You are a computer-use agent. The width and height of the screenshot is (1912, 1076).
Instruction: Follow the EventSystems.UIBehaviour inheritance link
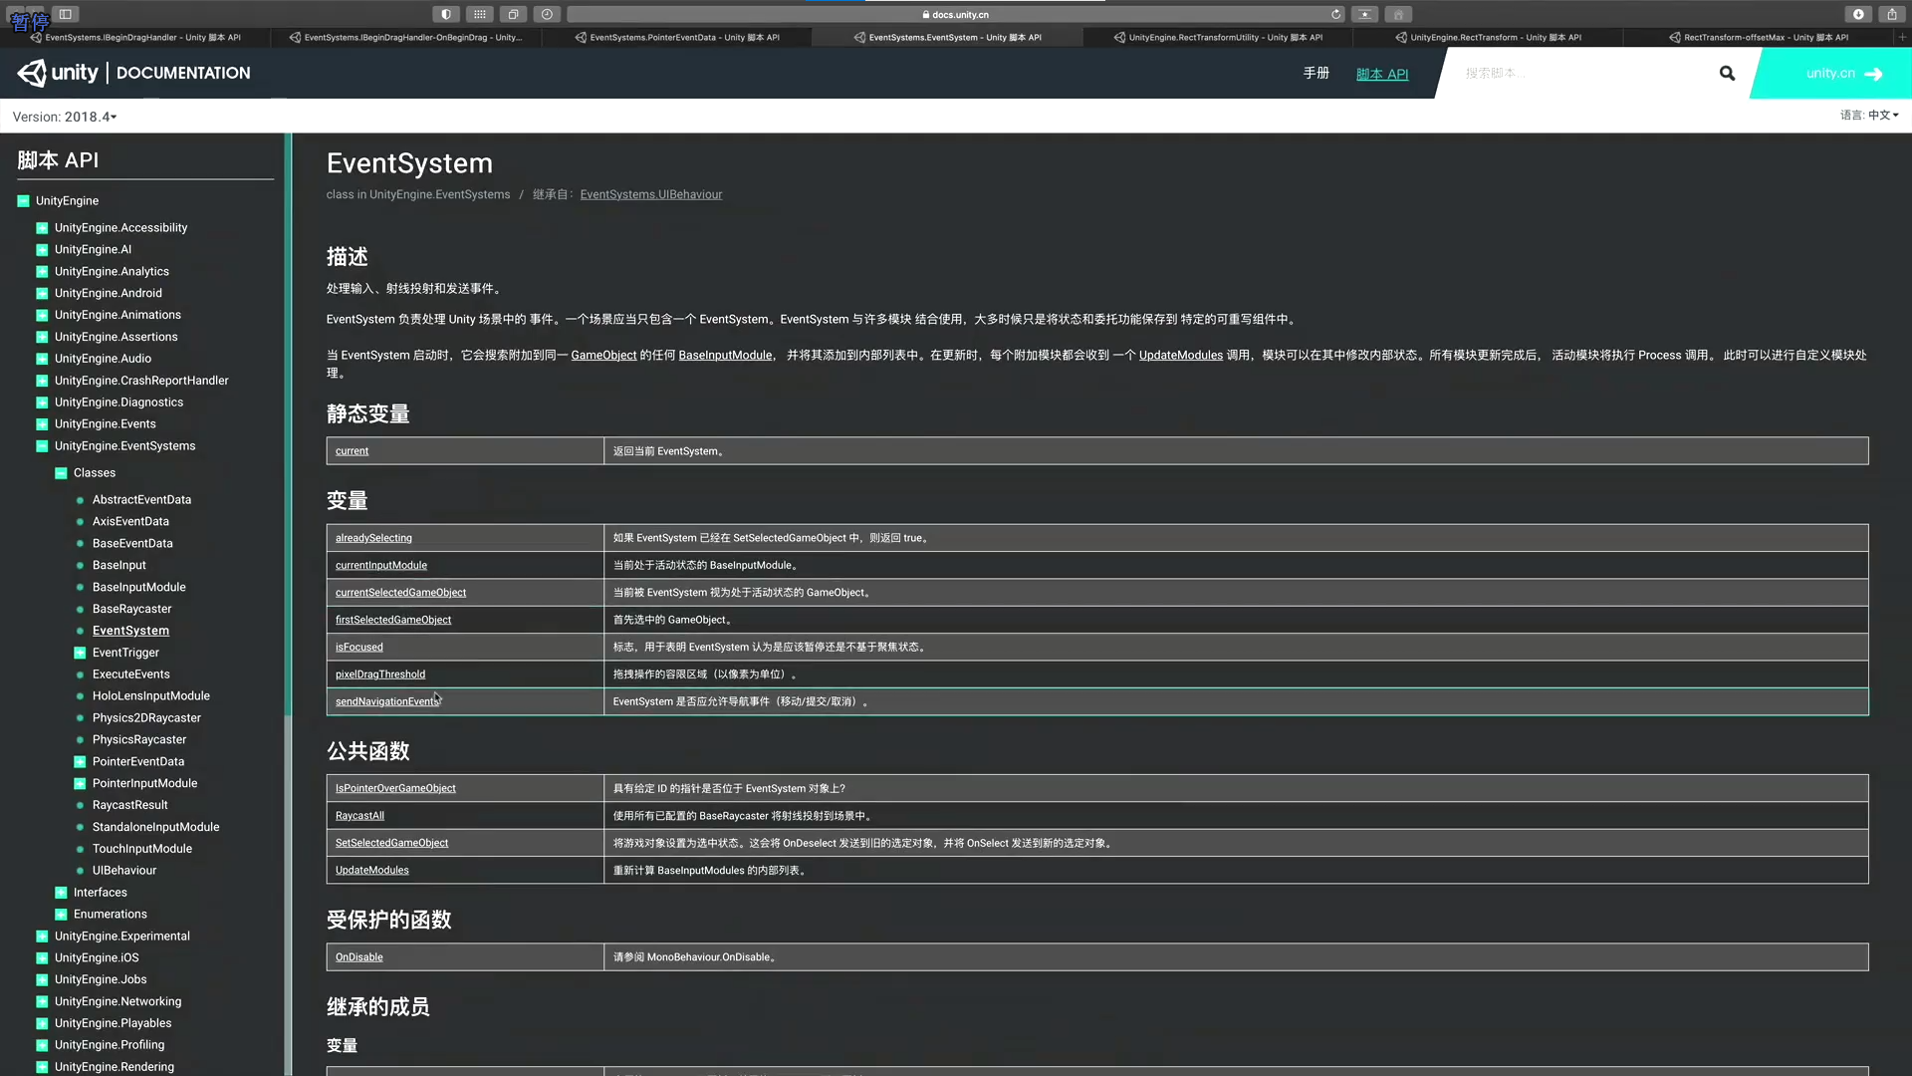coord(650,194)
